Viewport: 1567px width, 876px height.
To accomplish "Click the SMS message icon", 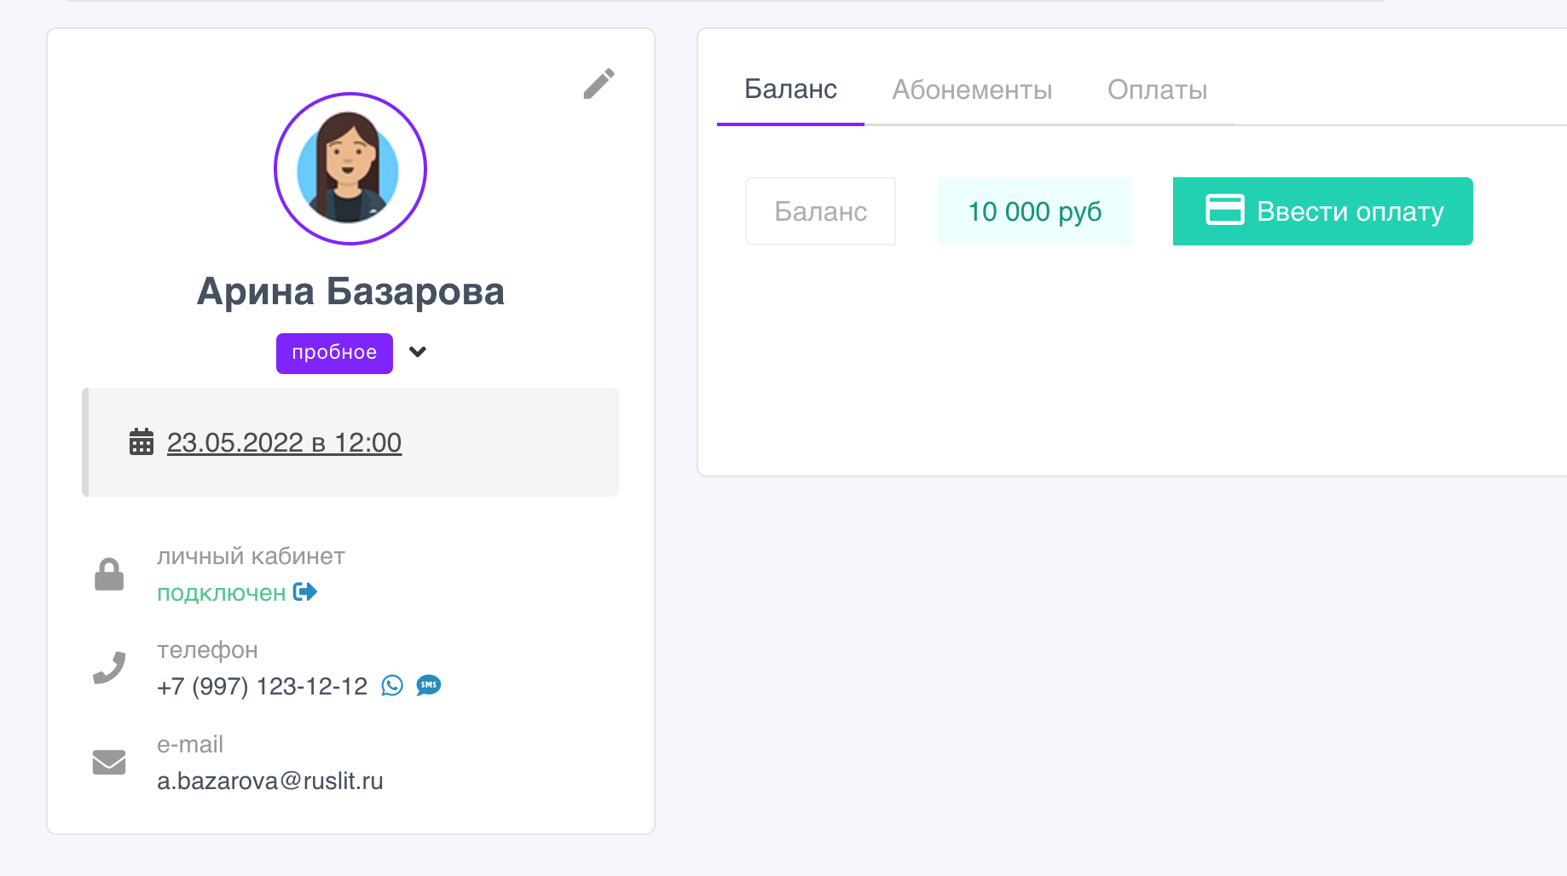I will pos(429,685).
